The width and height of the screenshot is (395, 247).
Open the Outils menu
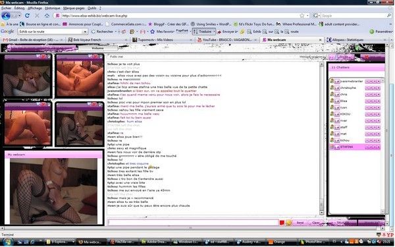pyautogui.click(x=92, y=8)
